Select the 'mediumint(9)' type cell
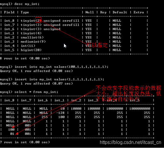 33,42
